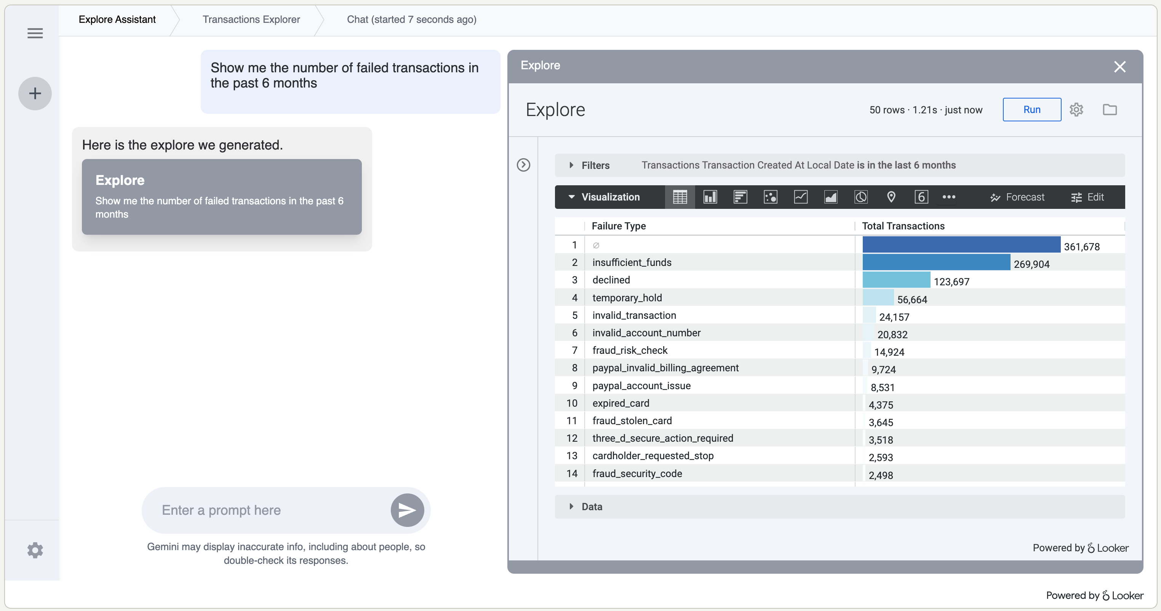Screen dimensions: 1161x611
Task: Select the table visualization icon
Action: pos(680,197)
